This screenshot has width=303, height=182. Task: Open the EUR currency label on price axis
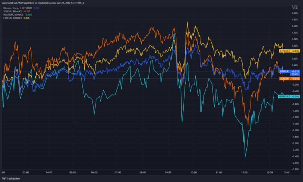[295, 8]
